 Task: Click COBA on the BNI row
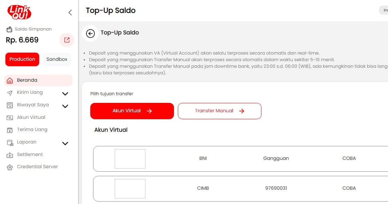[x=349, y=158]
